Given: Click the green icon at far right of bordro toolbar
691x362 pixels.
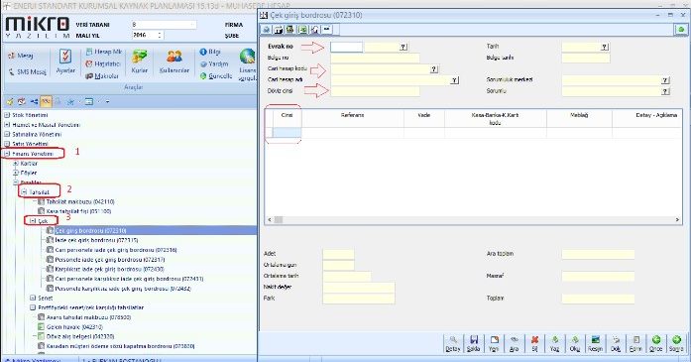Looking at the screenshot, I should 681,30.
